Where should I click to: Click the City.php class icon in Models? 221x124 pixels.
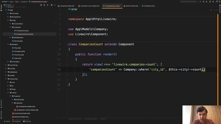(13, 48)
